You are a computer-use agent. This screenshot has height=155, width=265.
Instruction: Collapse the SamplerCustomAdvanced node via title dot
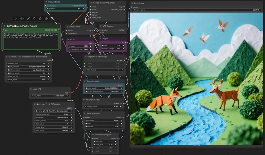click(91, 3)
